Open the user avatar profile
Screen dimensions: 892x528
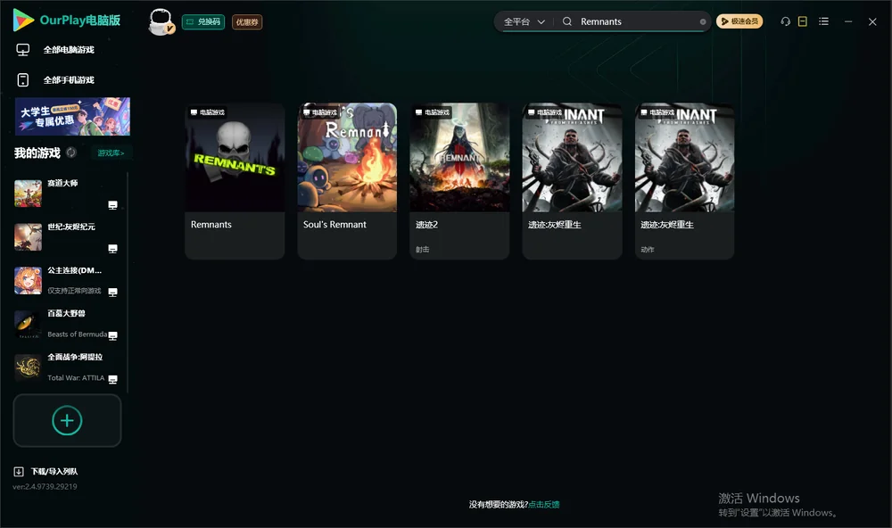(161, 21)
